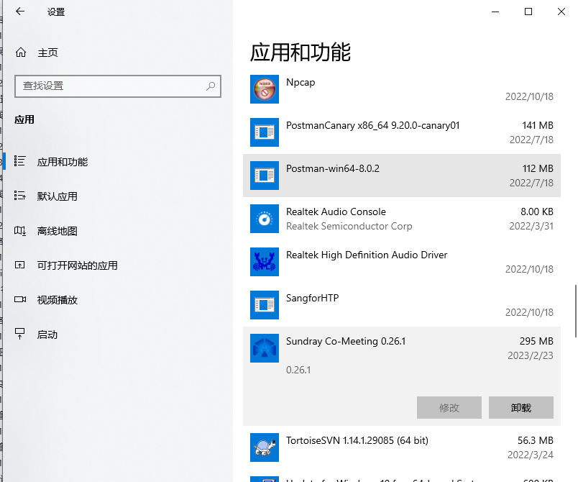
Task: Click the PostmanCanary app icon
Action: [x=264, y=132]
